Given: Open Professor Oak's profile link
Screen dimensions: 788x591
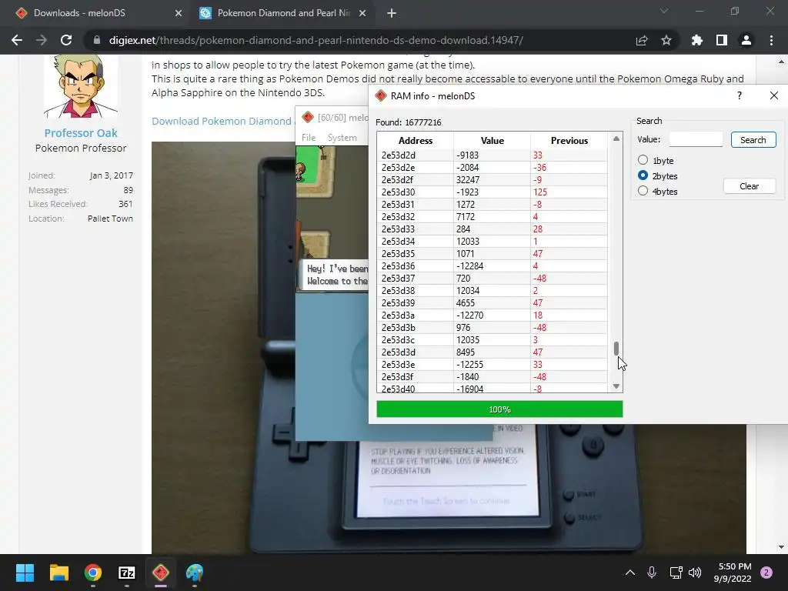Looking at the screenshot, I should tap(81, 132).
